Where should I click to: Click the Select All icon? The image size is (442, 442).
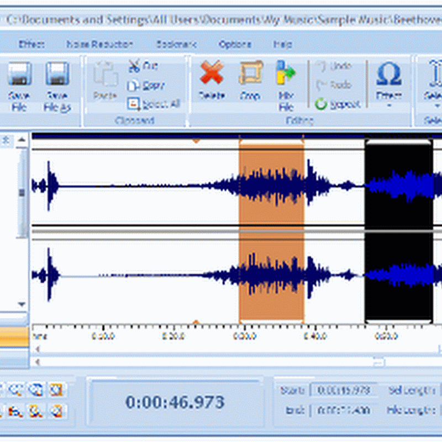tap(134, 103)
